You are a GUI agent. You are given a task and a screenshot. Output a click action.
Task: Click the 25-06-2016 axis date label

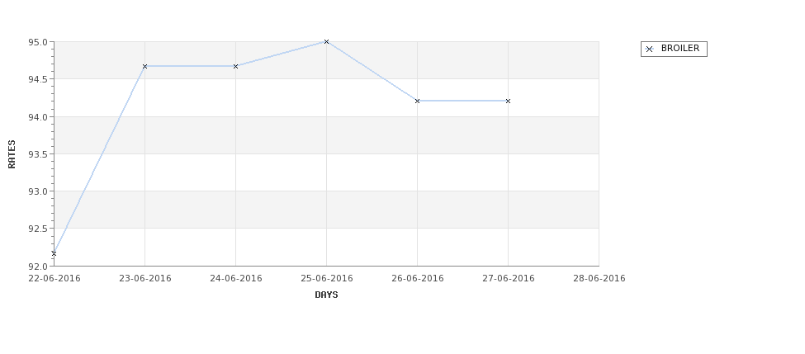[x=326, y=279]
